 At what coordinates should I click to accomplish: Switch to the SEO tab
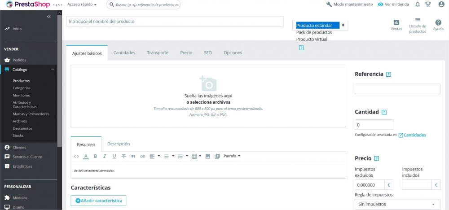click(208, 52)
